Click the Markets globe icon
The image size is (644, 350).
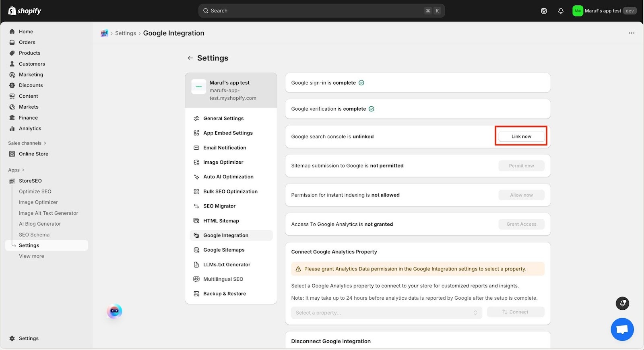[12, 107]
